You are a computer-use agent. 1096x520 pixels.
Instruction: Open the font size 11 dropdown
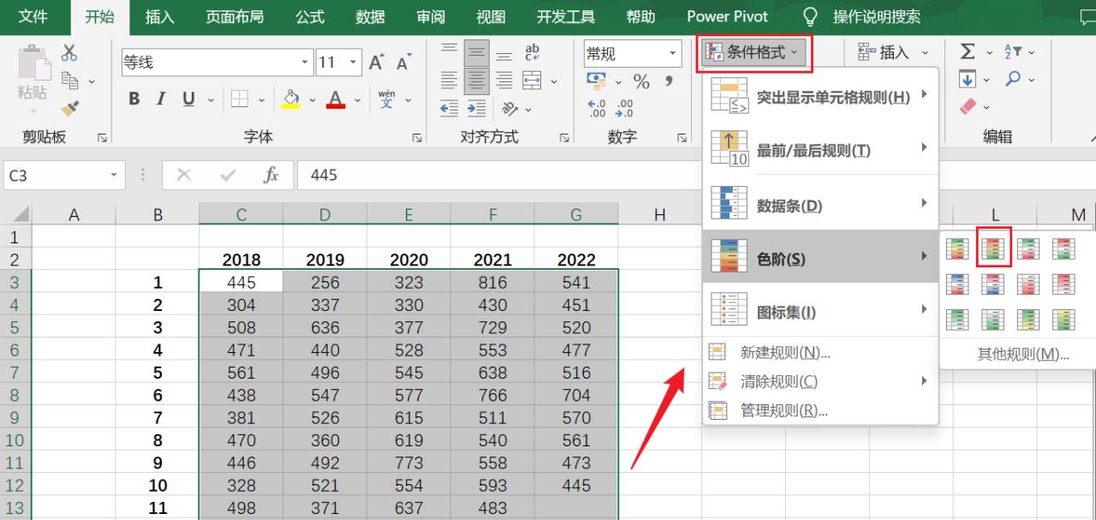[354, 63]
